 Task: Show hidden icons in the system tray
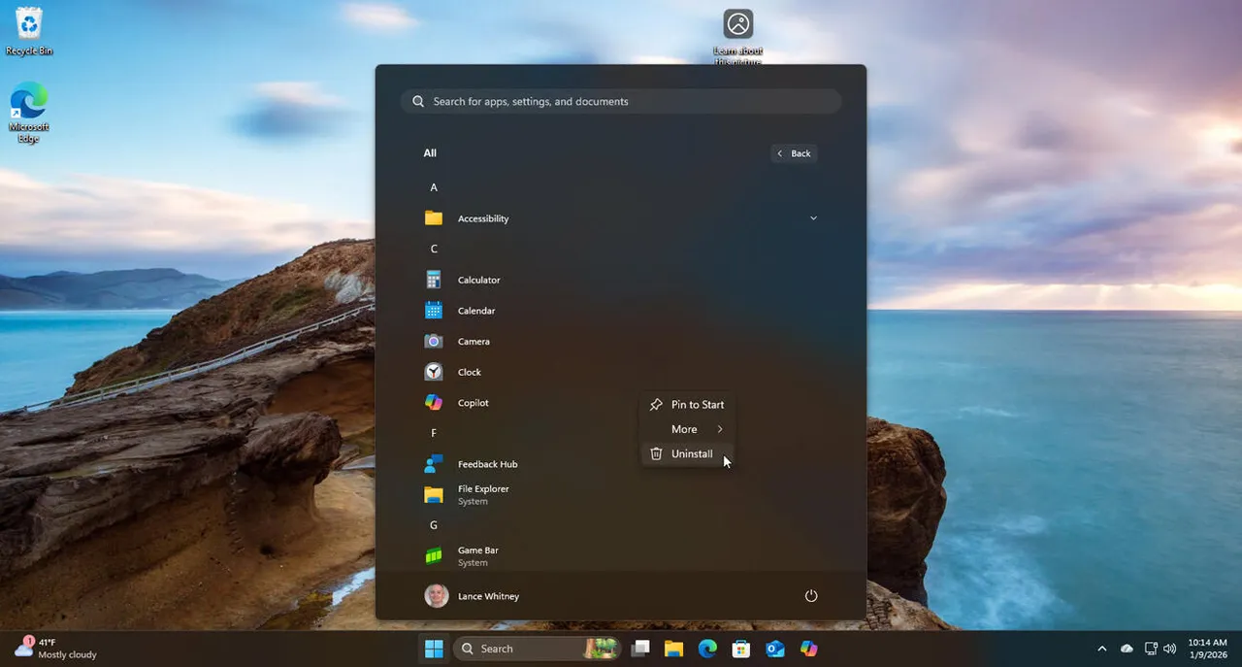point(1101,649)
